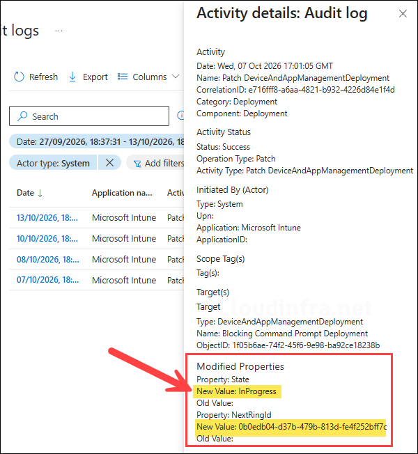Close the Activity details panel
Screen dimensions: 418x454
[x=403, y=13]
